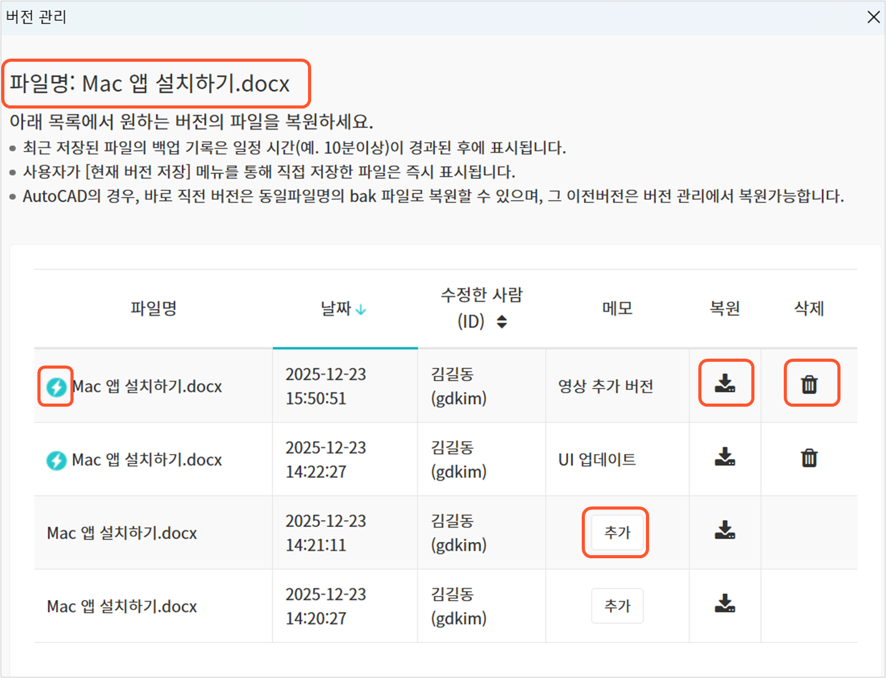Viewport: 886px width, 678px height.
Task: Click lightning icon on the 15:50:51 row
Action: [x=56, y=387]
